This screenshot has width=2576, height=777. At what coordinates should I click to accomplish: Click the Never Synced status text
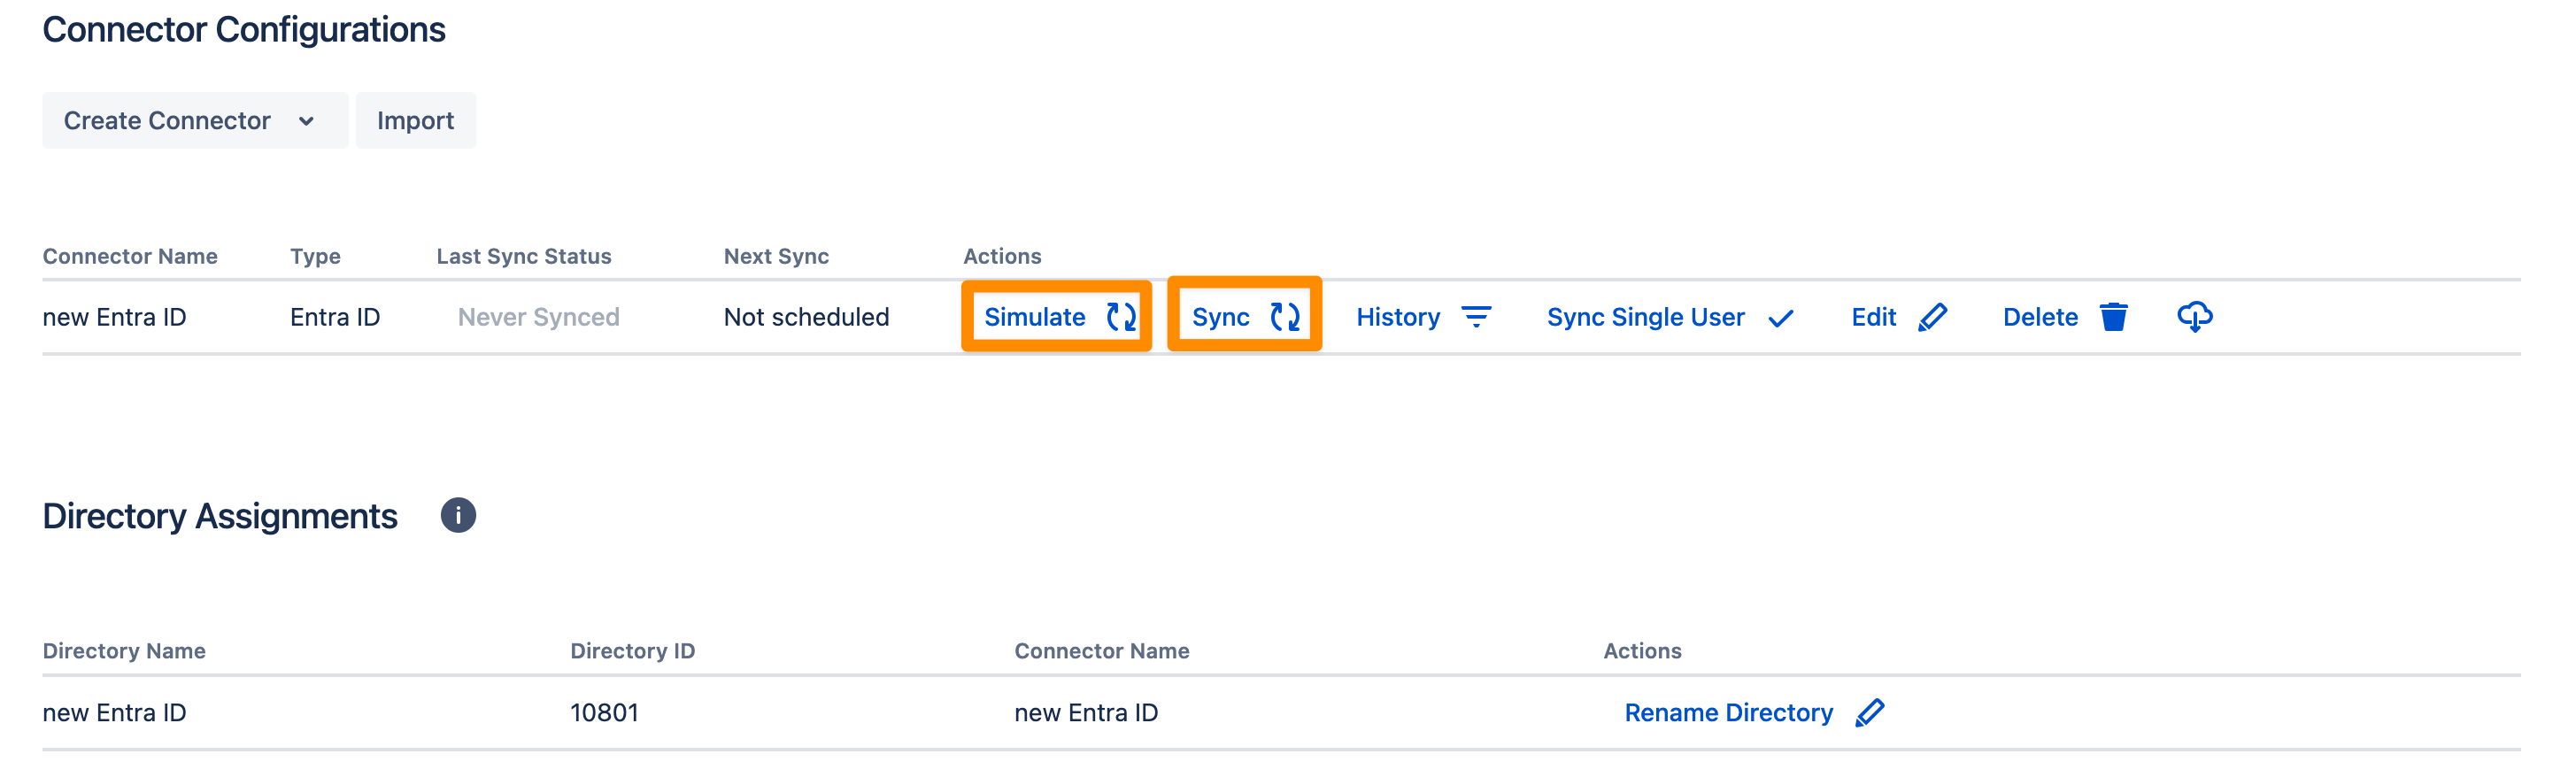(538, 317)
